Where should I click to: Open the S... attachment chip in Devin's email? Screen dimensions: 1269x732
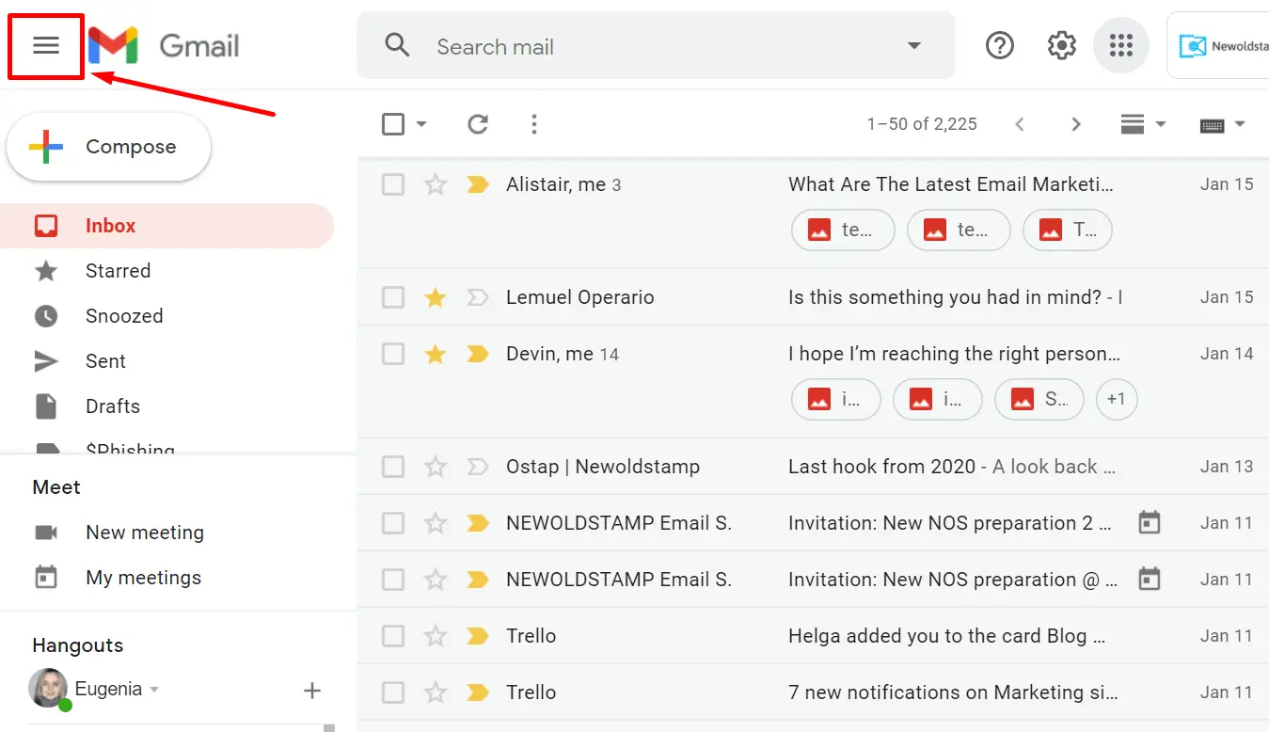(x=1039, y=399)
